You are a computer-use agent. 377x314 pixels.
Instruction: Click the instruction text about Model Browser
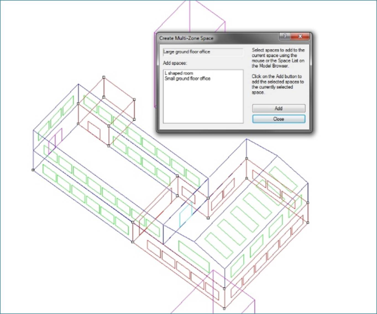tap(277, 57)
